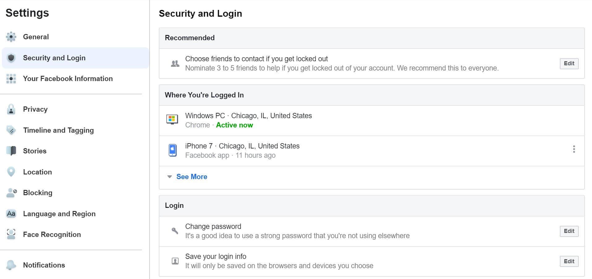Viewport: 592px width, 279px height.
Task: Click the Face Recognition icon
Action: (11, 234)
